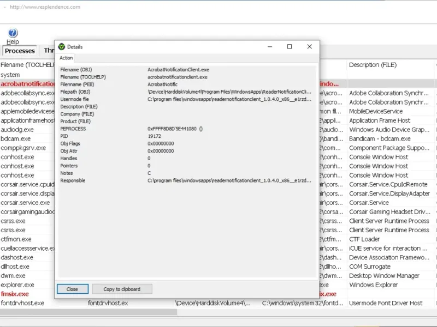Screen dimensions: 437x327
Task: Click the COM Surrogate description cell
Action: point(370,267)
